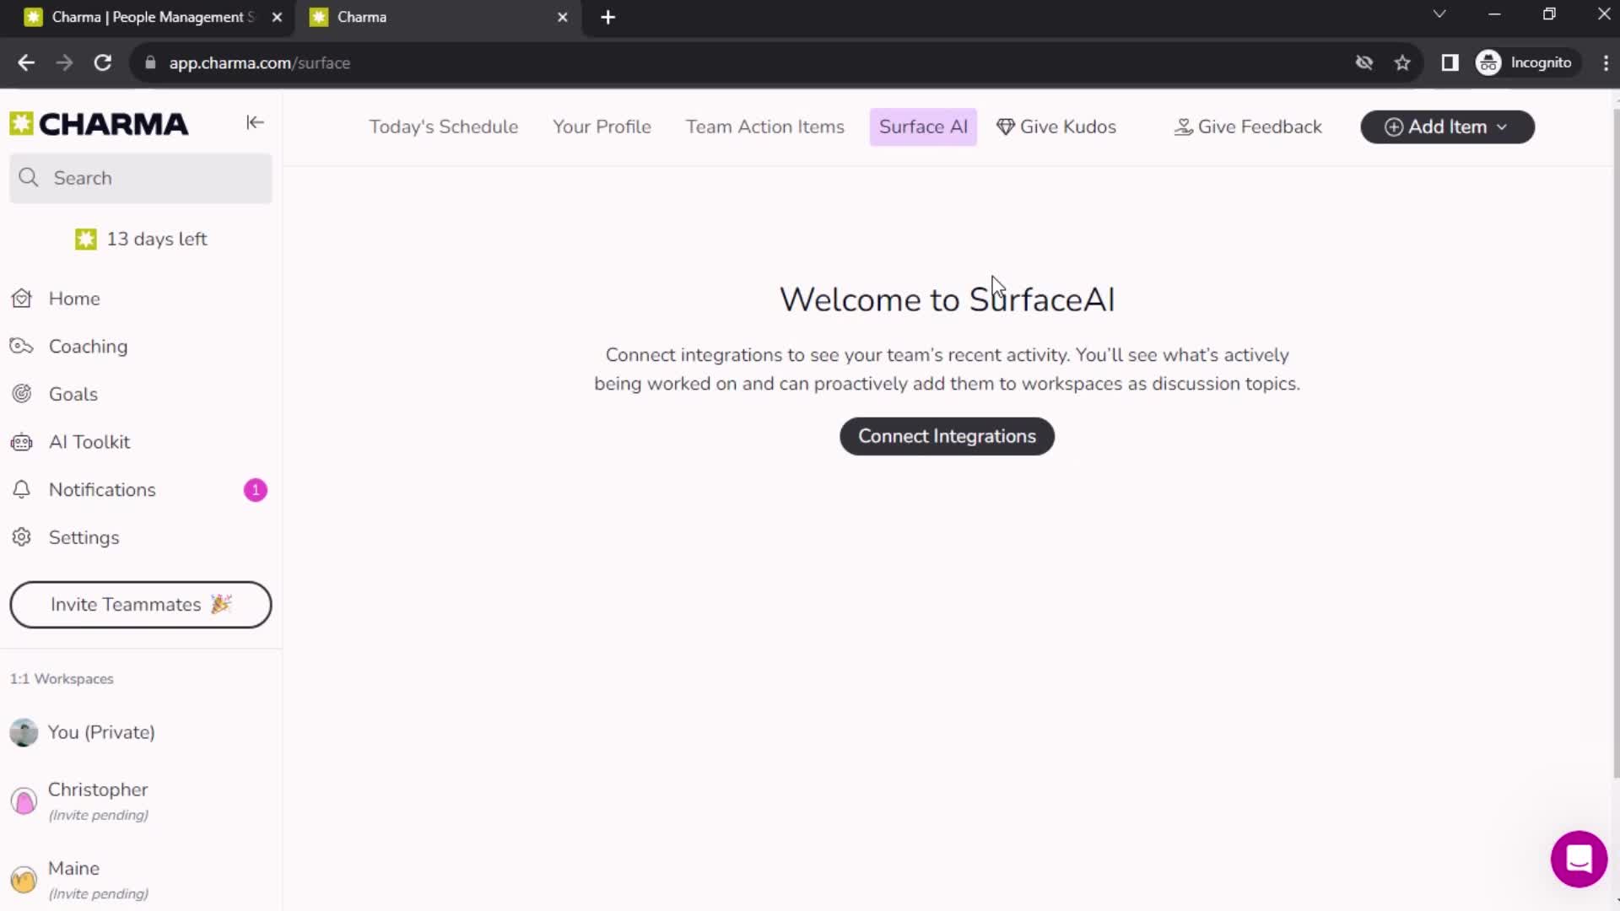1620x911 pixels.
Task: Select Team Action Items tab
Action: coord(769,127)
